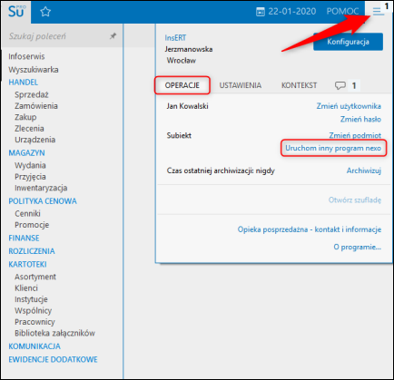Switch to the USTAWIENIA tab
Screen dimensions: 394x380
point(241,85)
